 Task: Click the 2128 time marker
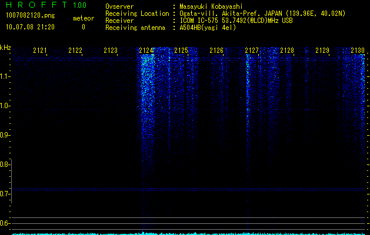tap(287, 50)
